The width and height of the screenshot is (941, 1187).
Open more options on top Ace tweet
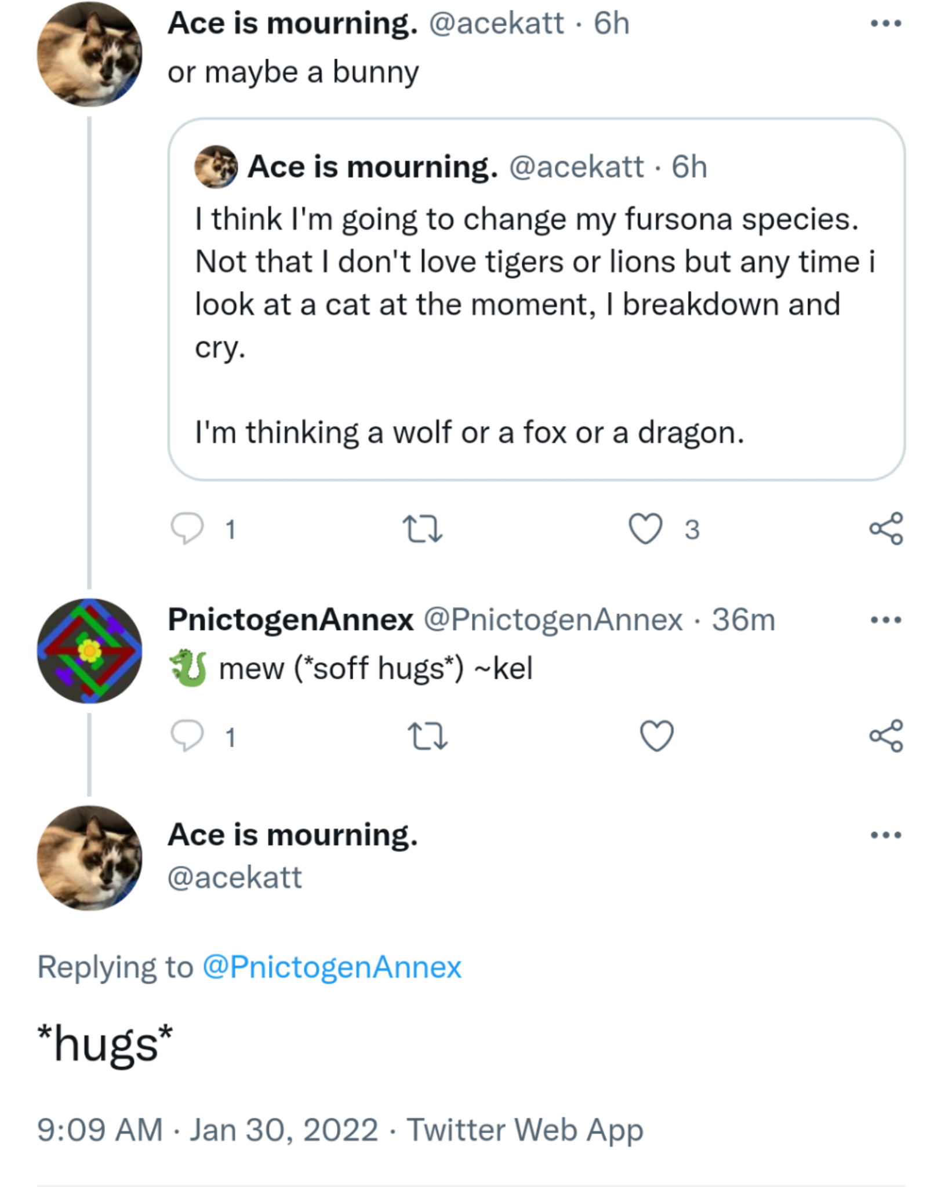tap(886, 24)
